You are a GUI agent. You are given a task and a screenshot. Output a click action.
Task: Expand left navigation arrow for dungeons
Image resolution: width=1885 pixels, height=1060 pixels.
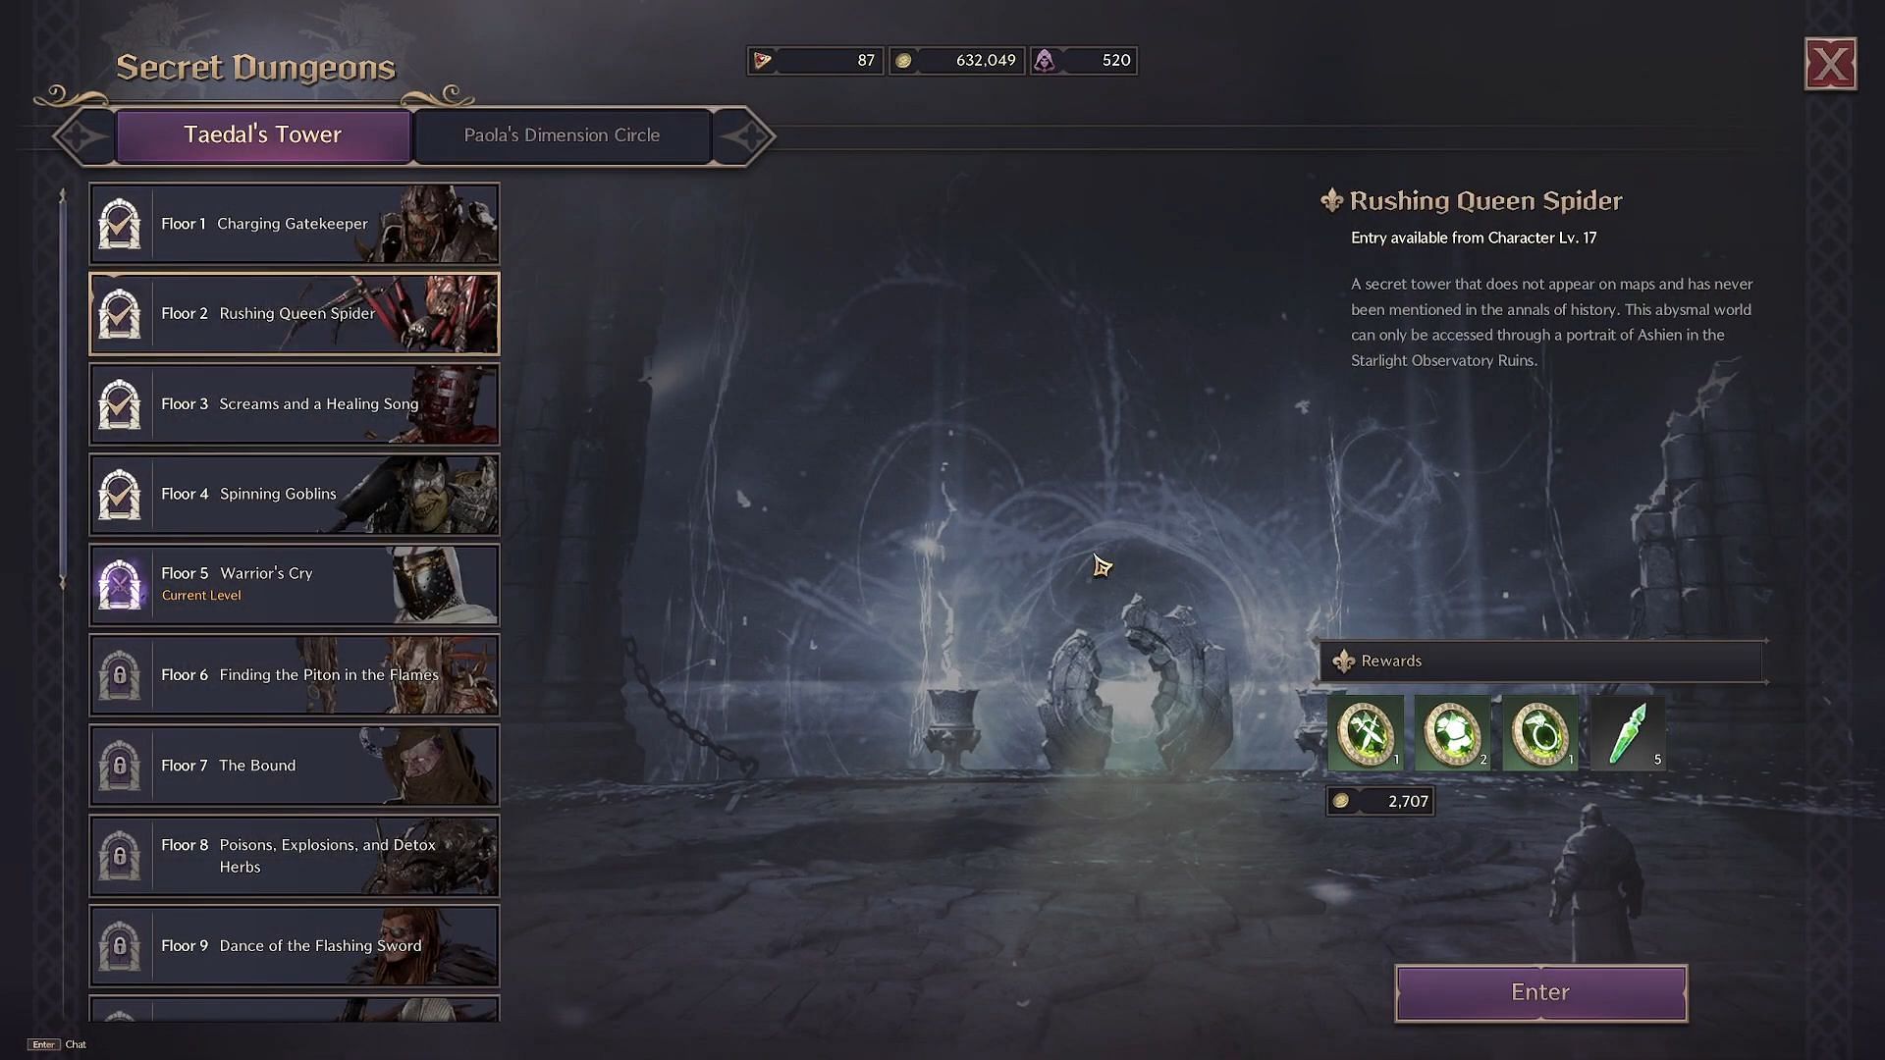tap(81, 133)
